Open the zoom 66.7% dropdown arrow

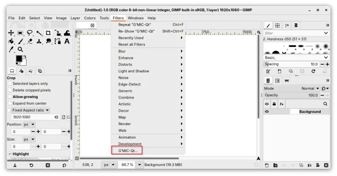pyautogui.click(x=140, y=164)
